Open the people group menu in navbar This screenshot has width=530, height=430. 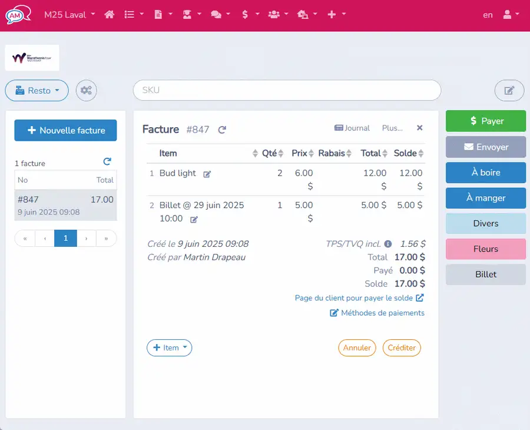(278, 14)
